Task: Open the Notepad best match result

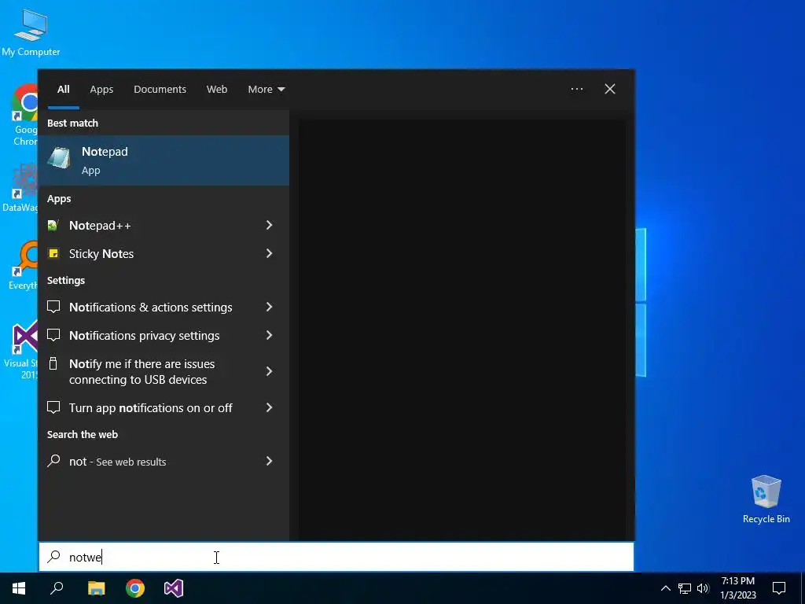Action: coord(164,160)
